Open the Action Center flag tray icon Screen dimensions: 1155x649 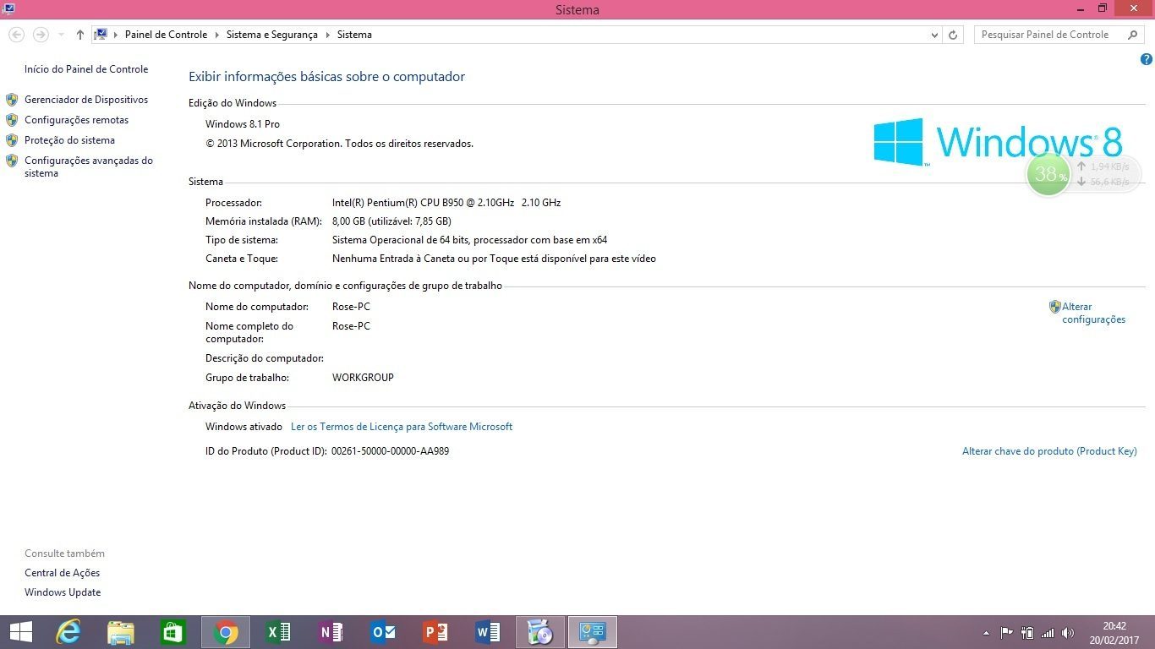(x=1006, y=632)
